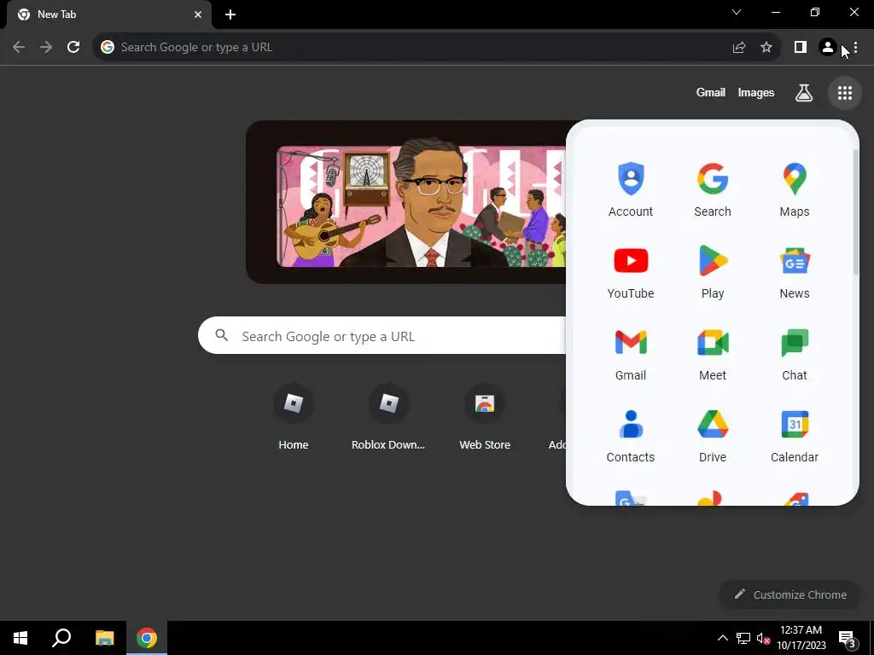Screen dimensions: 874x655
Task: Click the Gmail link at top
Action: 711,93
